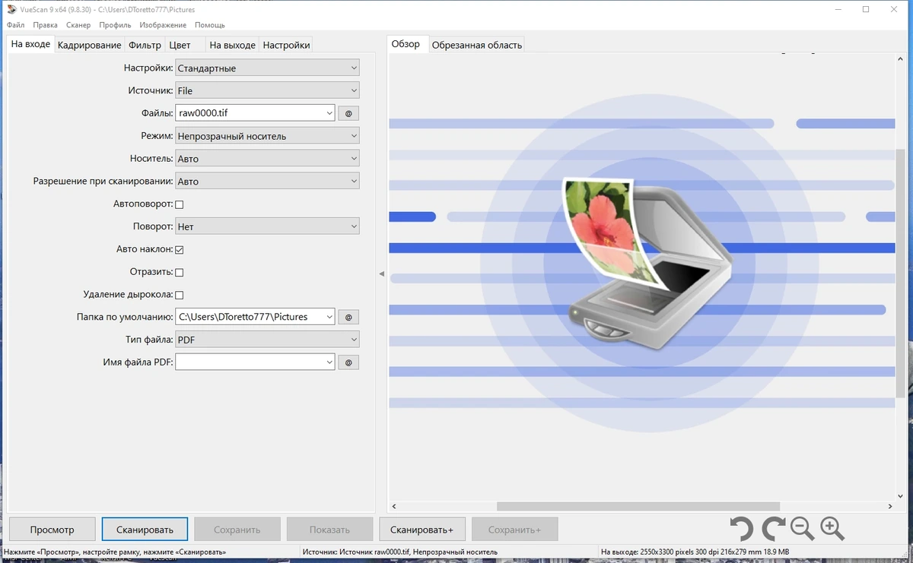913x563 pixels.
Task: Click the vertical scrollbar thumb in preview
Action: pyautogui.click(x=901, y=273)
